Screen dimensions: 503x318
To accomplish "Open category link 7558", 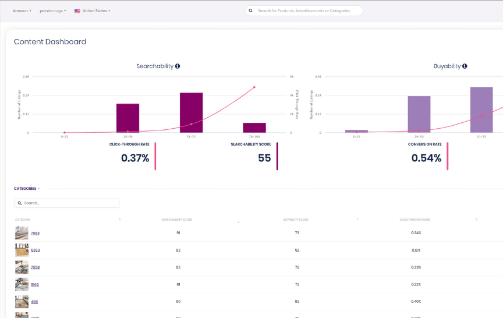I will tap(35, 267).
